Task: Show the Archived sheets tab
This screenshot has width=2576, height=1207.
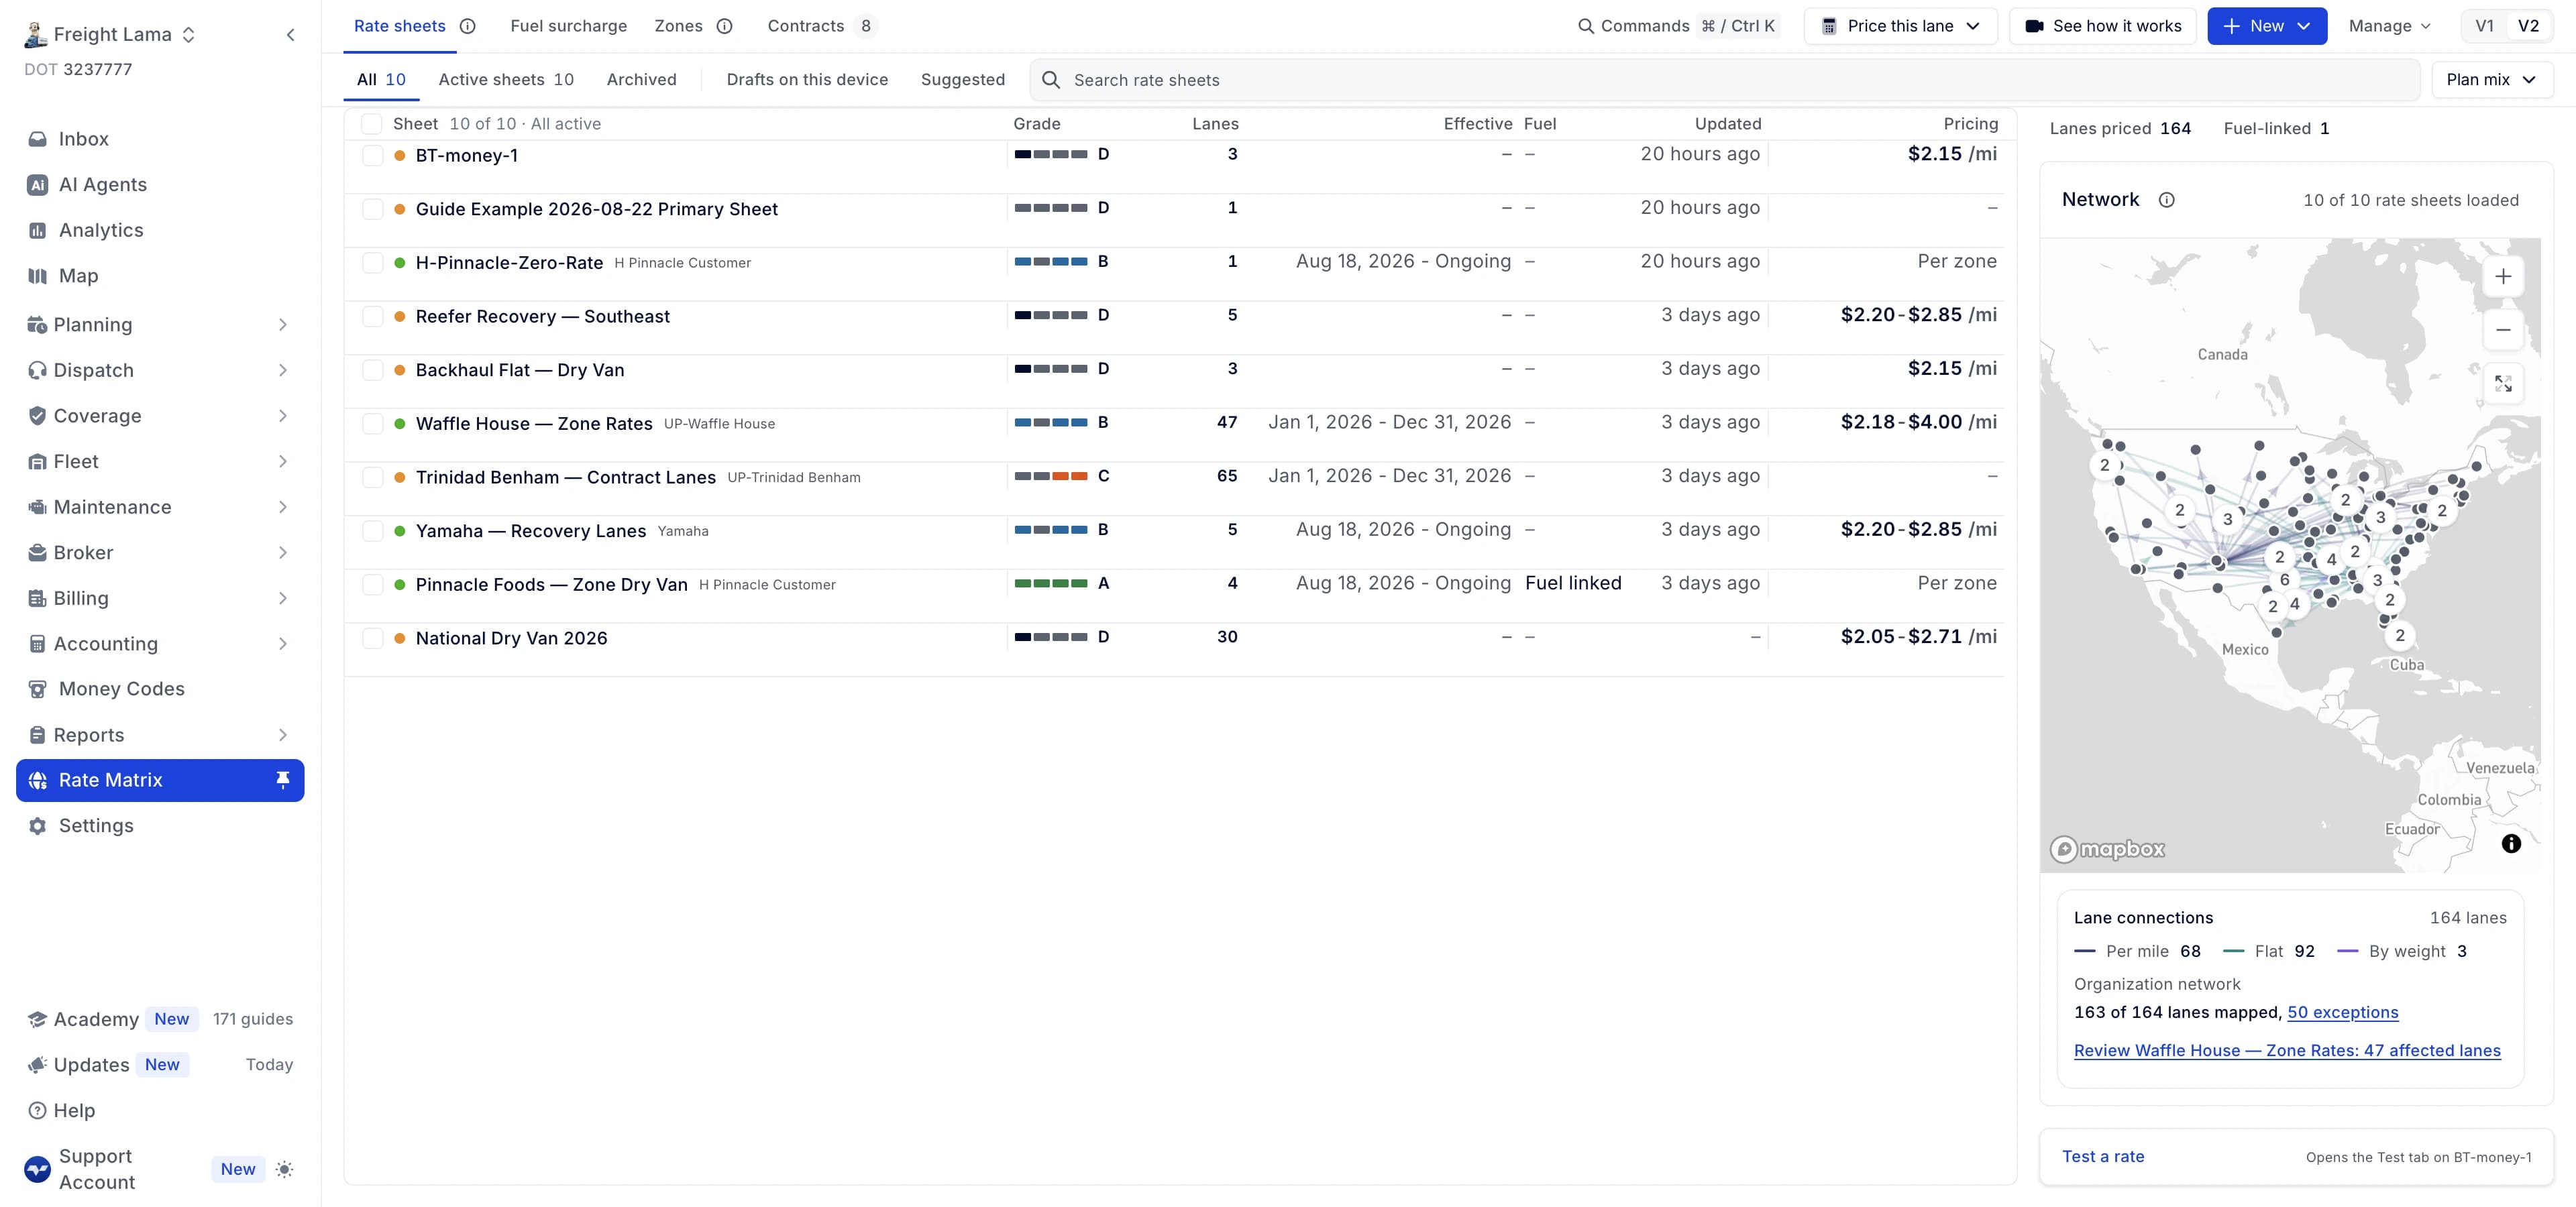Action: [x=641, y=80]
